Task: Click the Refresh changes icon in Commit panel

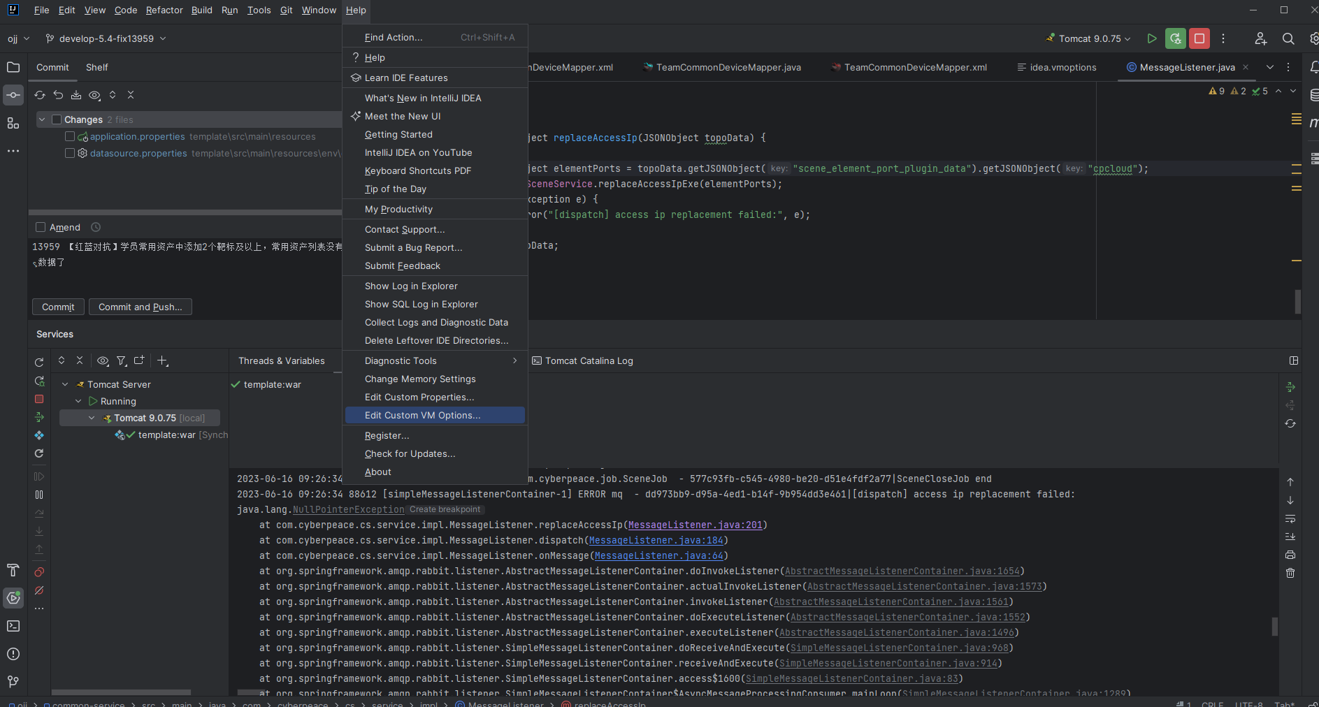Action: 40,95
